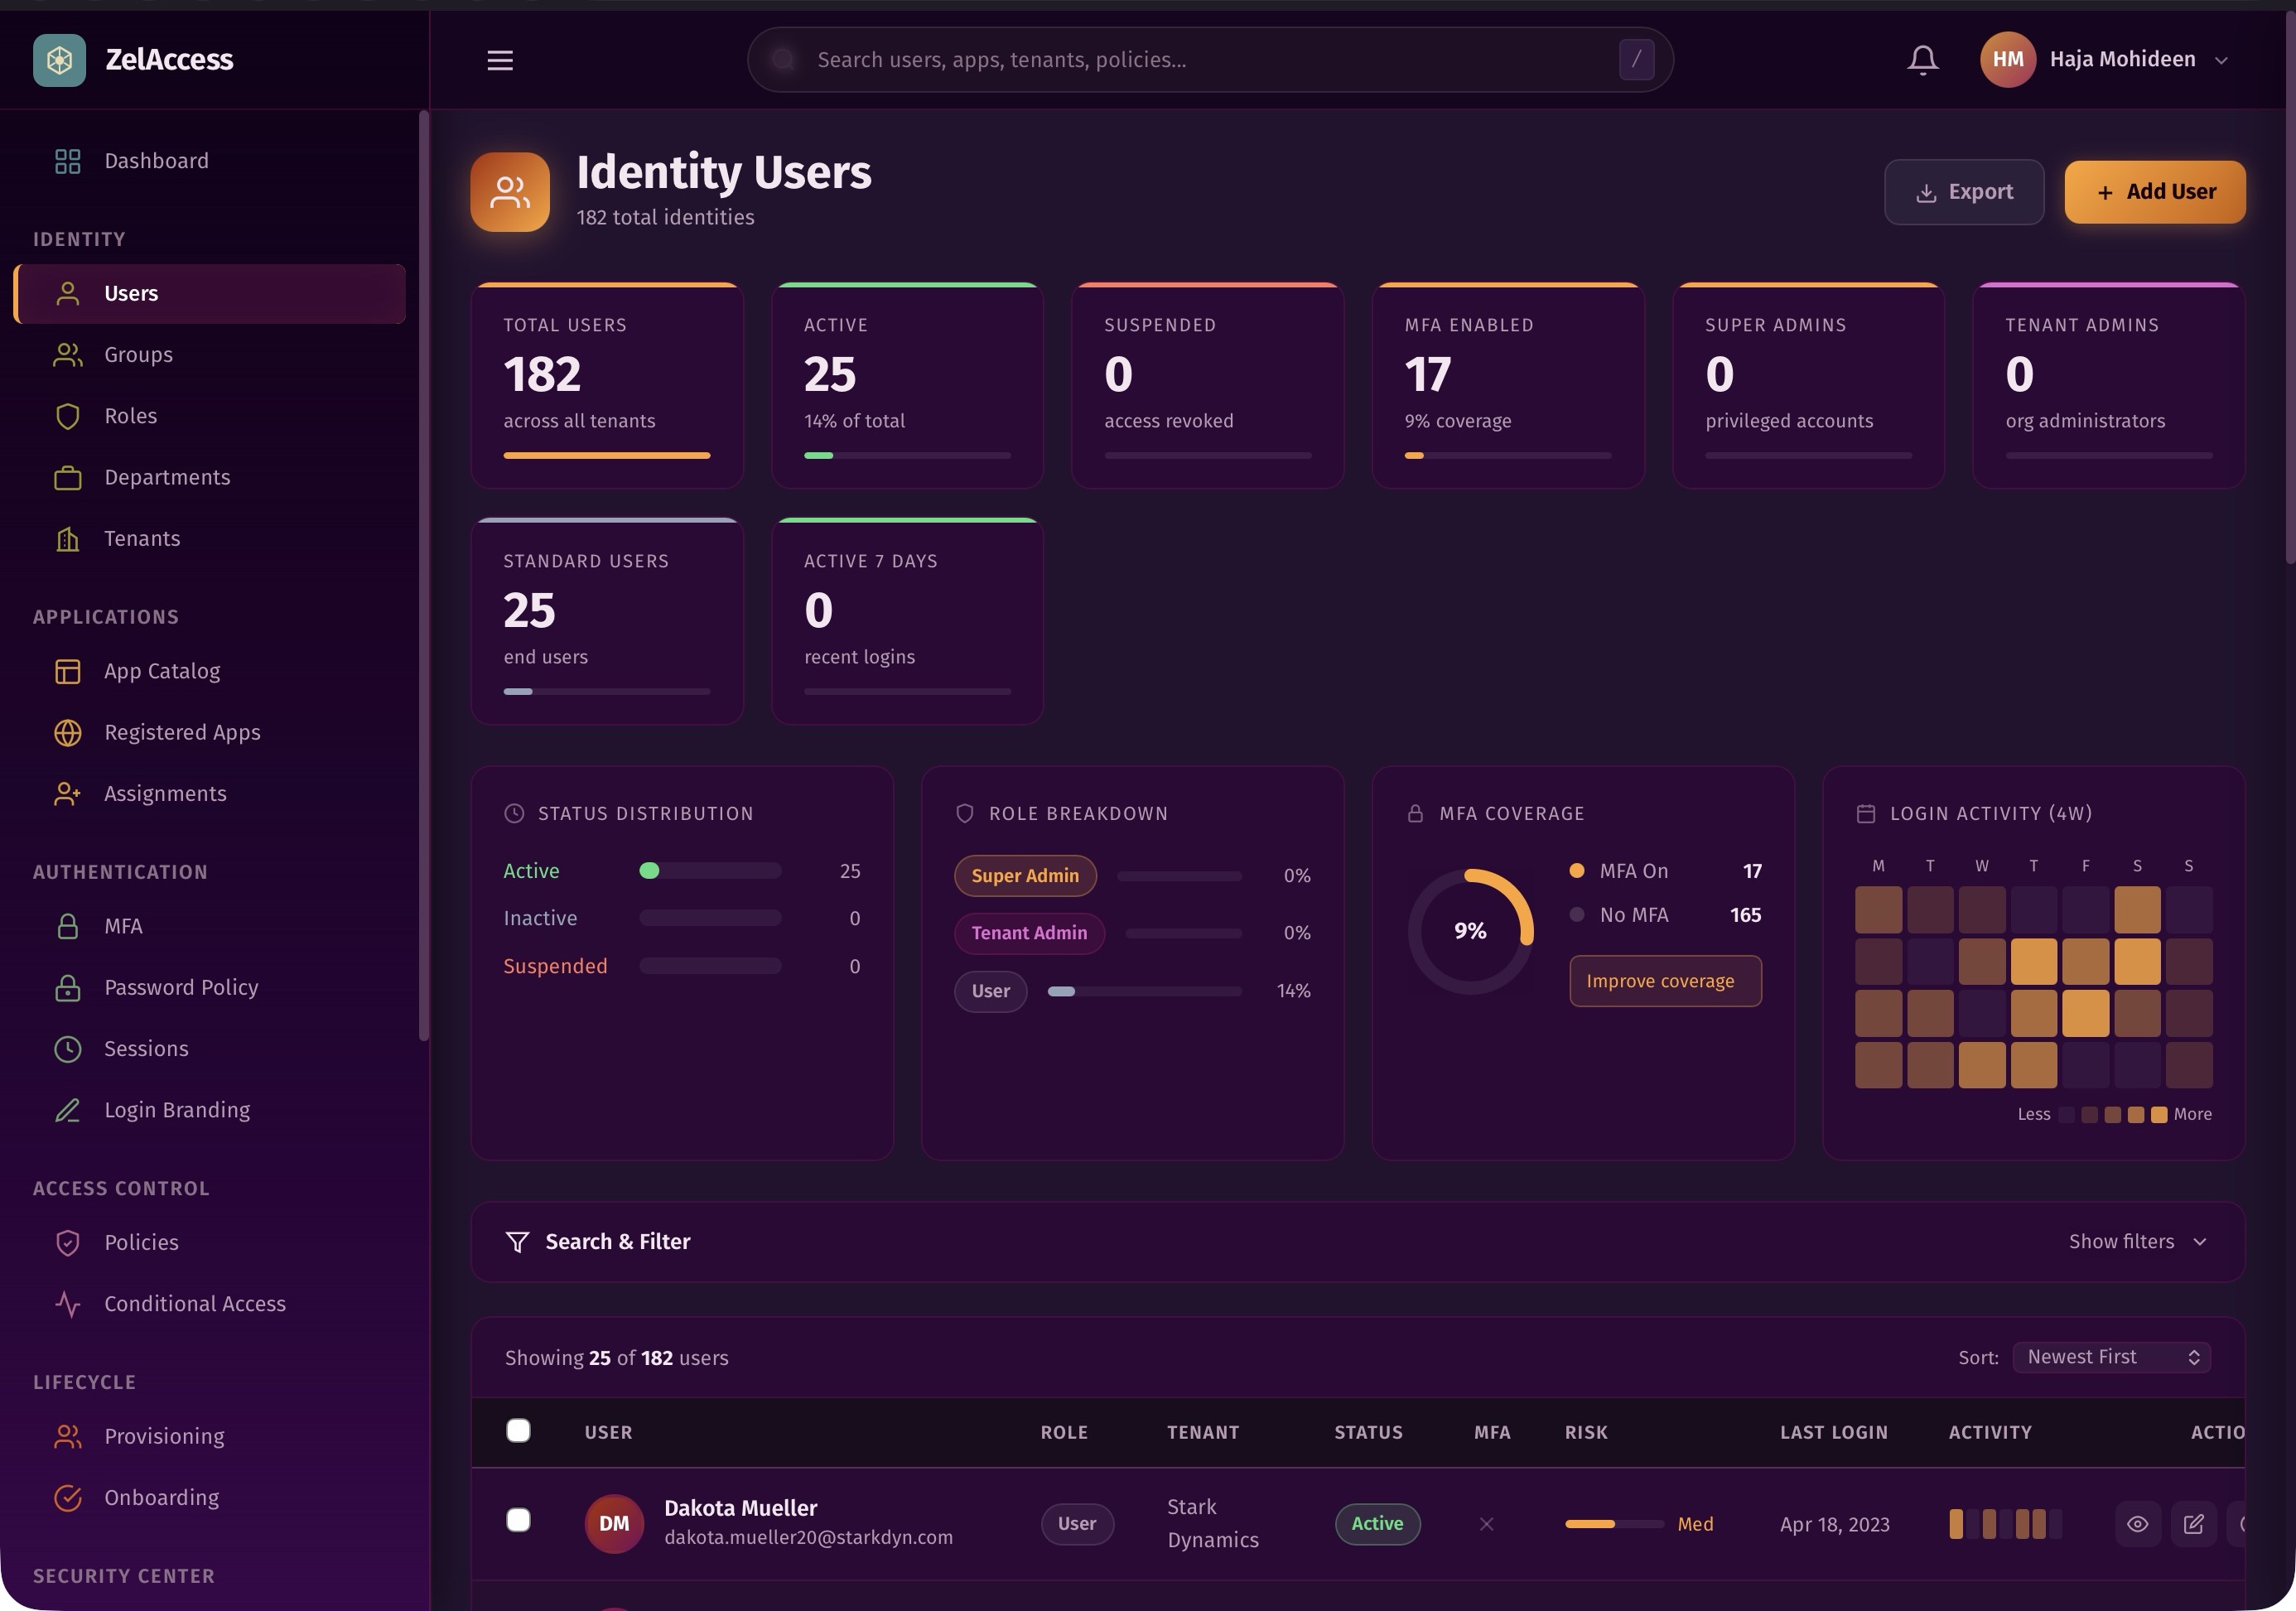
Task: Switch to the Sessions section
Action: coord(146,1048)
